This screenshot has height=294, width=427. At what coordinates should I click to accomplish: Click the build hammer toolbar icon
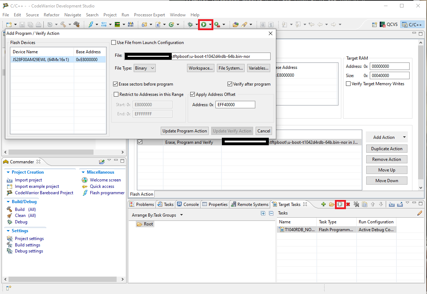[x=63, y=24]
